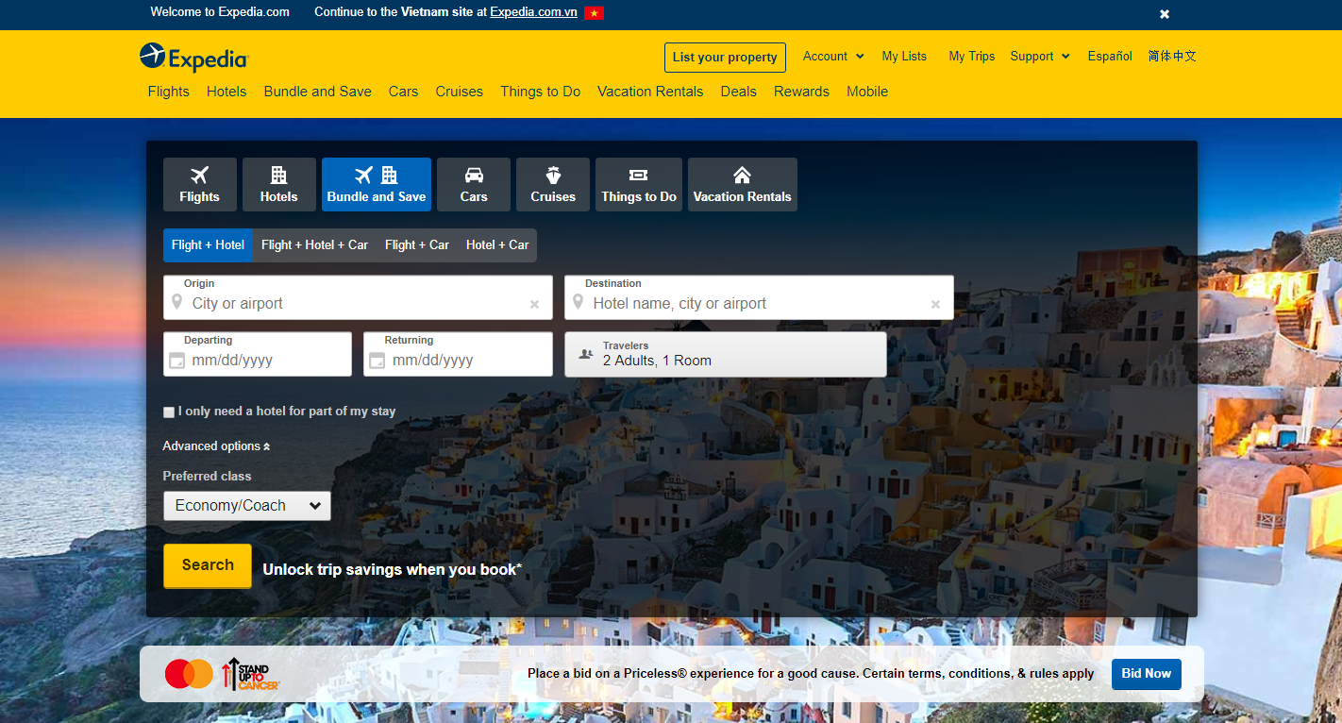This screenshot has width=1342, height=723.
Task: Check 'I only need a hotel for part of my stay'
Action: 169,412
